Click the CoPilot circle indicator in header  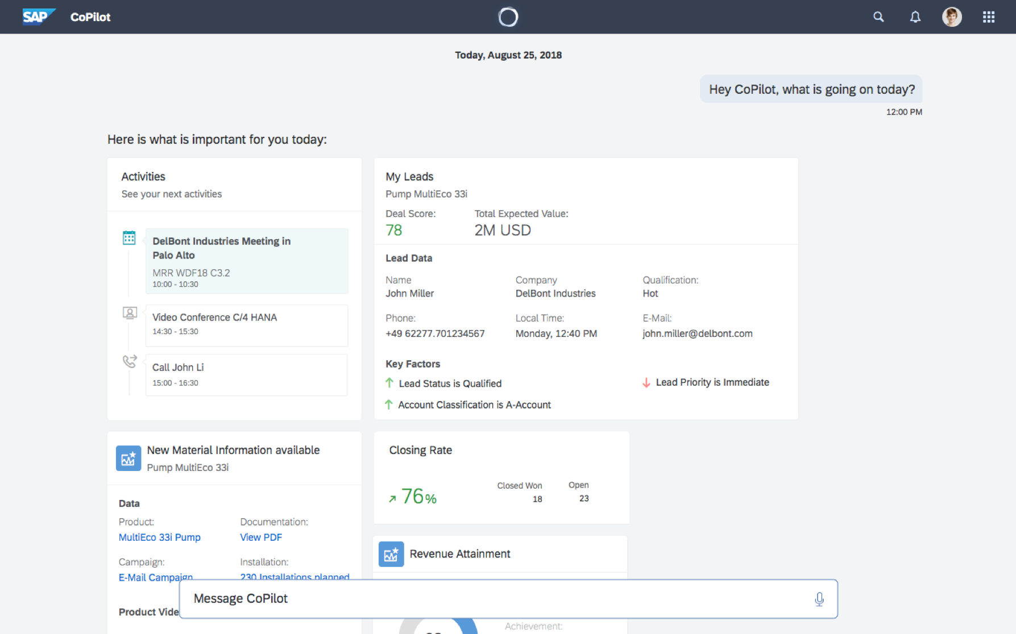(508, 17)
